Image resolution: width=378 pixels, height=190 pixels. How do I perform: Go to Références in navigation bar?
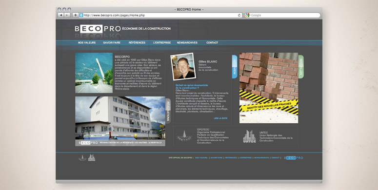pyautogui.click(x=137, y=42)
